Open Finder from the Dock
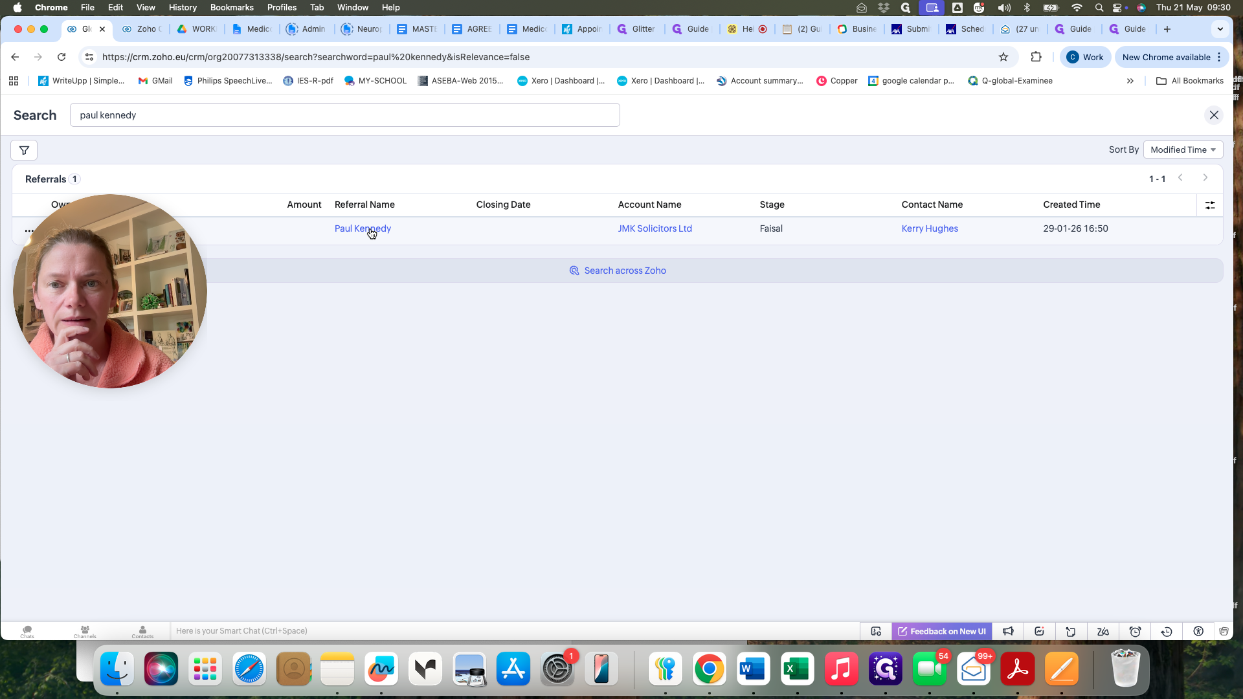Screen dimensions: 1243x699 (x=117, y=669)
